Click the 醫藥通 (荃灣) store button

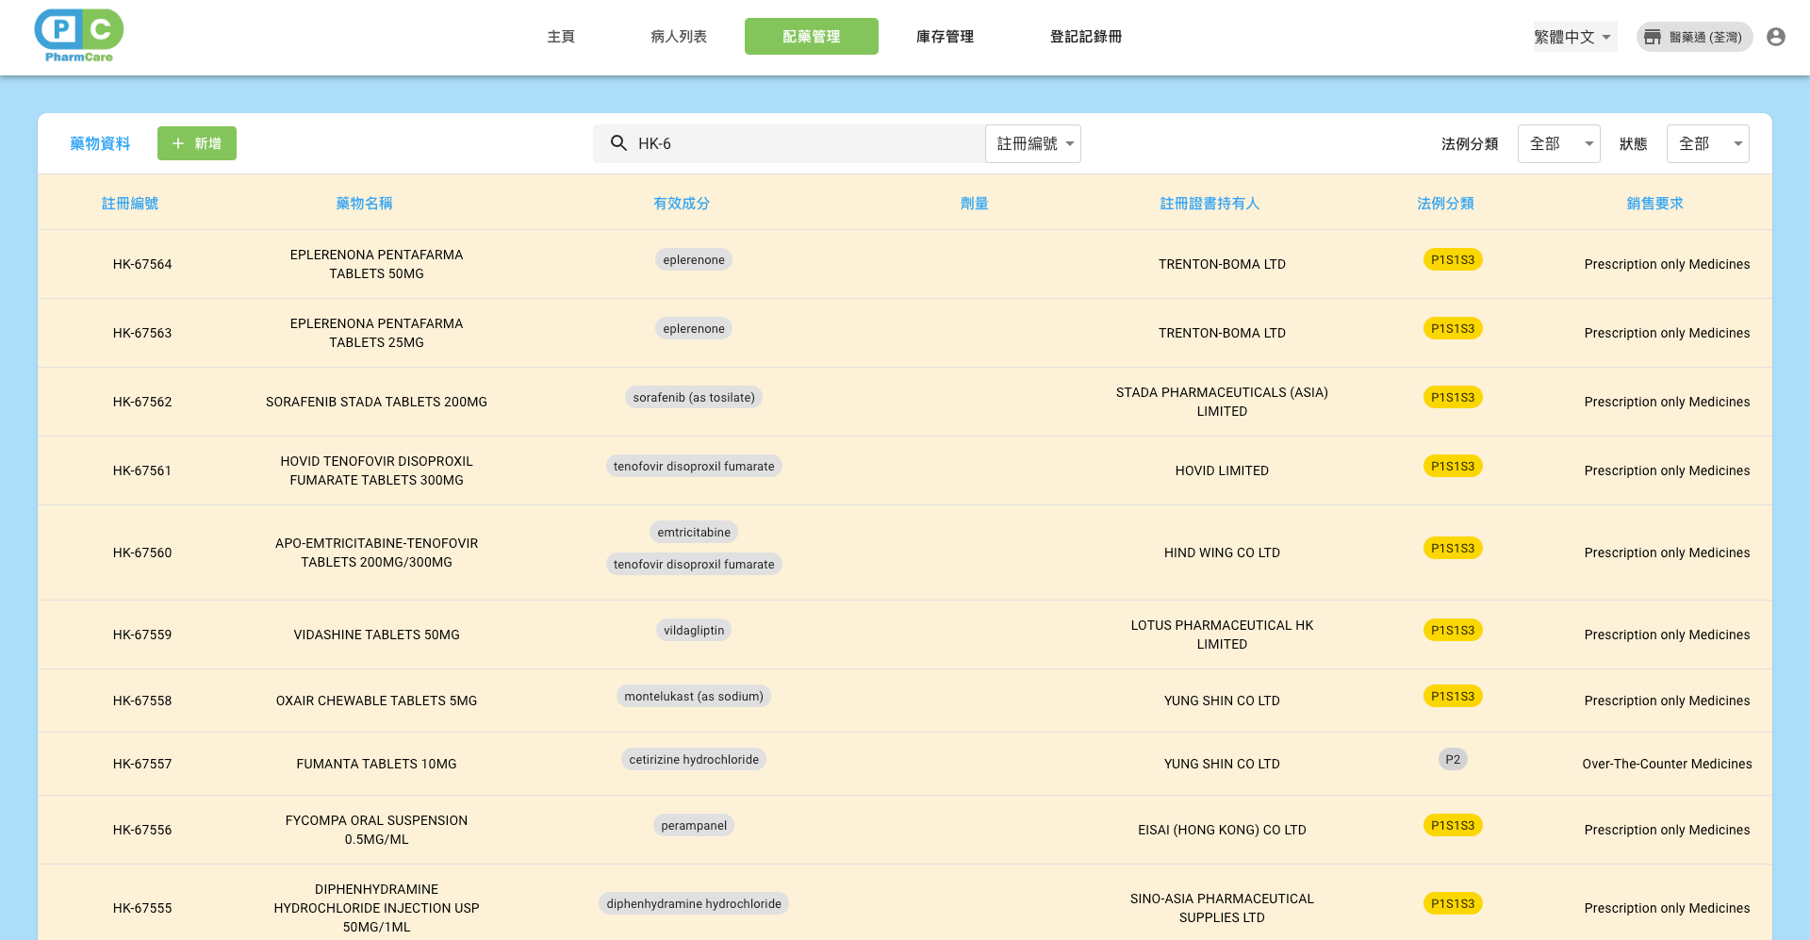coord(1694,37)
